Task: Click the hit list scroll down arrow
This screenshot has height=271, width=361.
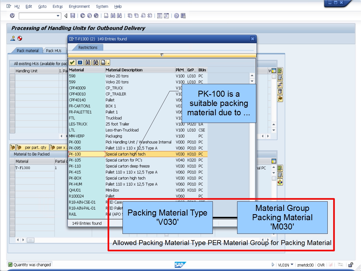Action: coord(252,81)
